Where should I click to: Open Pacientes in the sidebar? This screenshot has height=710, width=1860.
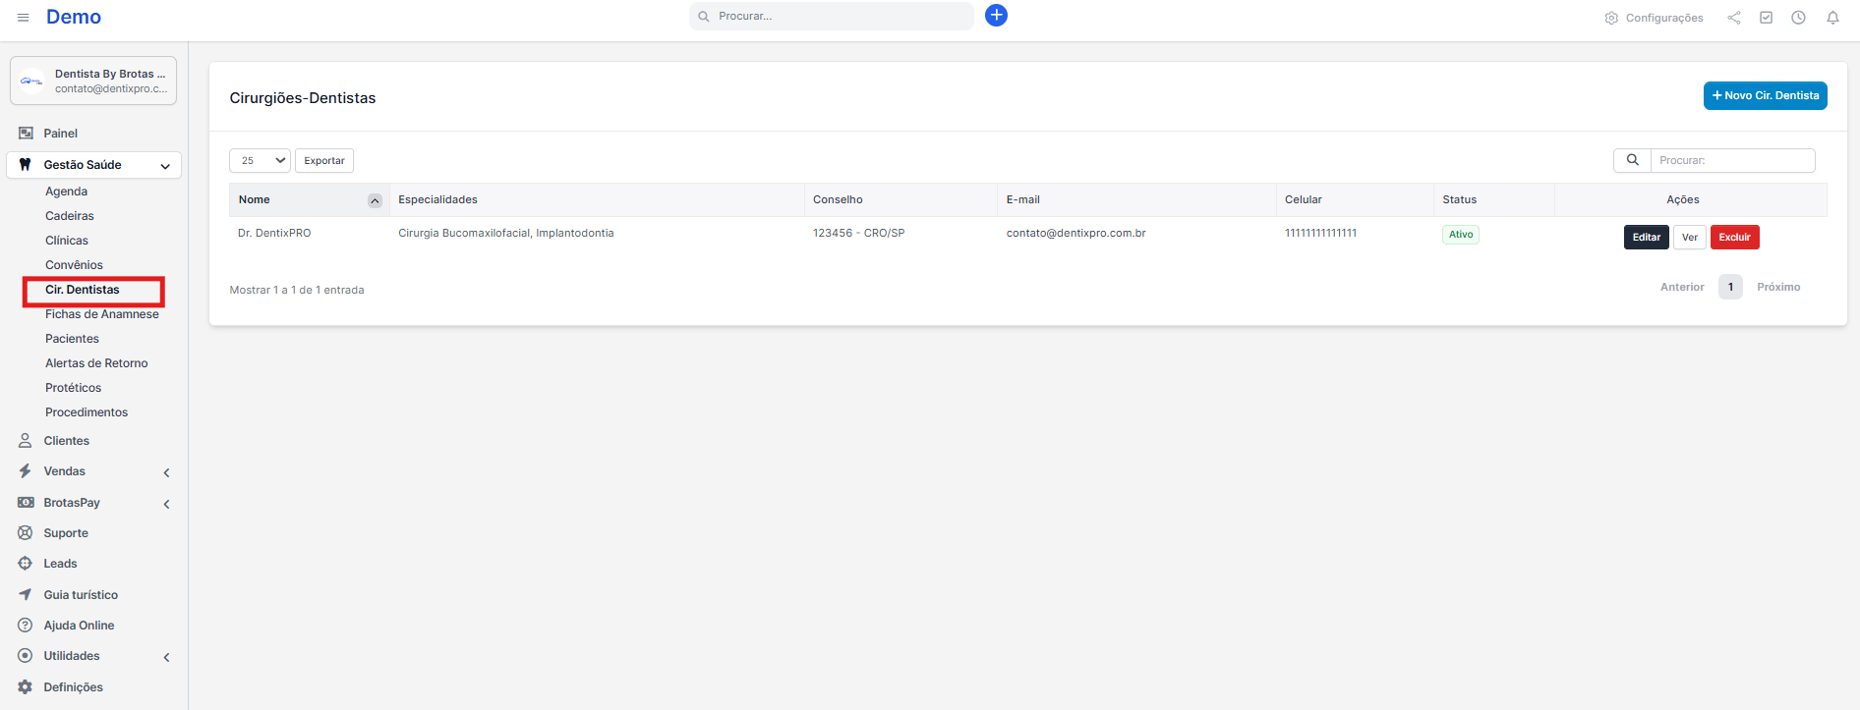click(72, 339)
